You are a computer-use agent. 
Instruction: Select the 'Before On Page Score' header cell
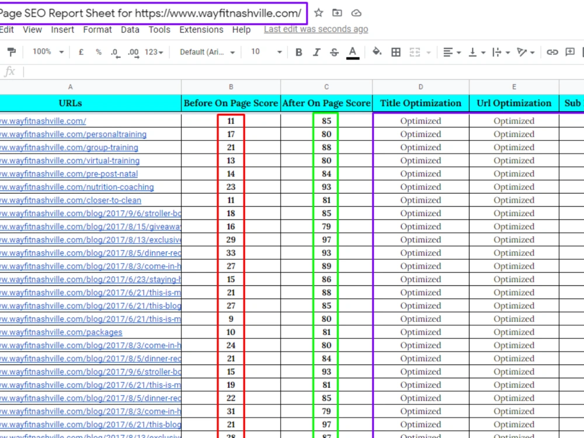tap(231, 103)
